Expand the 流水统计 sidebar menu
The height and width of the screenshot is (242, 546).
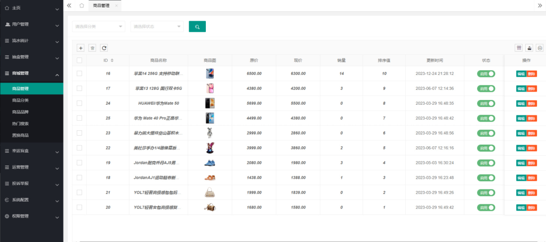(31, 40)
